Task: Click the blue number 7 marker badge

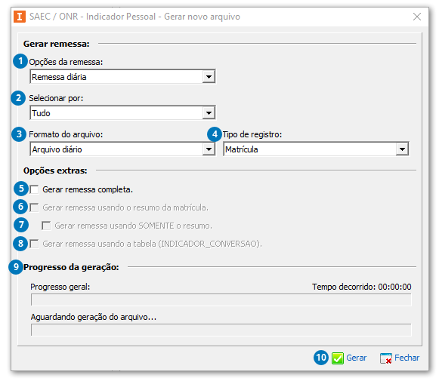Action: 21,225
